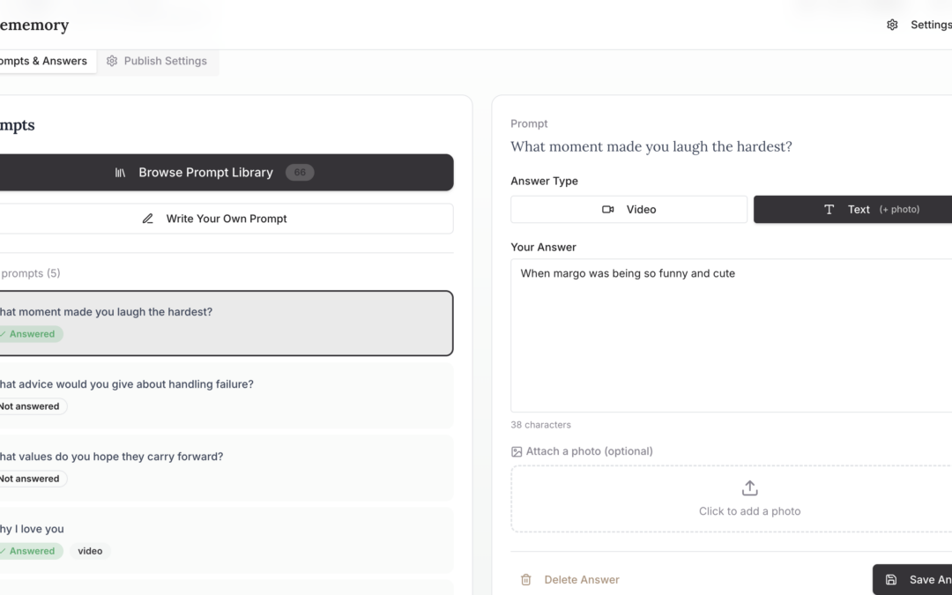This screenshot has height=595, width=952.
Task: Switch answer type to Video
Action: (628, 210)
